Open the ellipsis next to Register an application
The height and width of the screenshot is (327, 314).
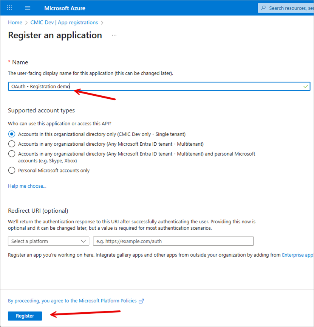tap(114, 35)
